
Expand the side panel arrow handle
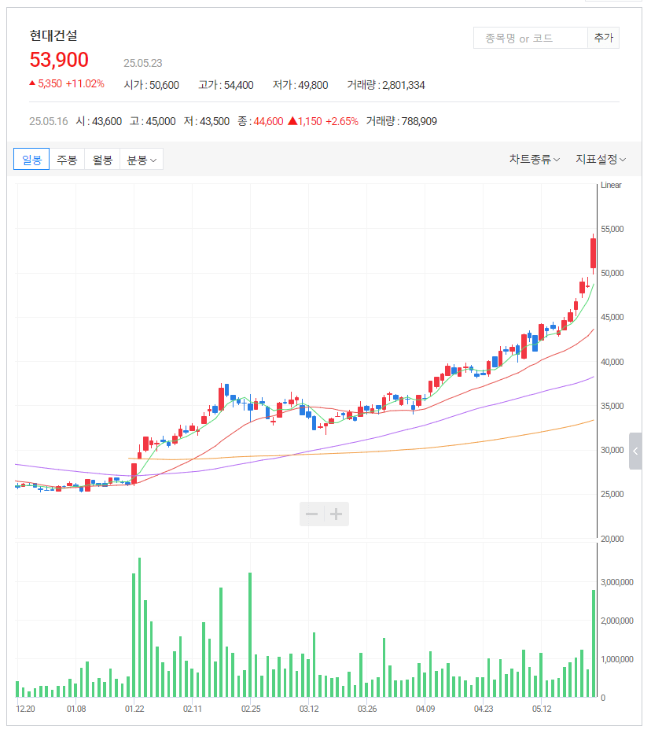635,451
